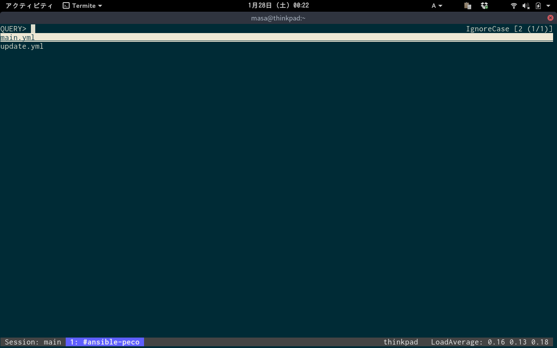The width and height of the screenshot is (557, 348).
Task: Click the muted volume icon
Action: pos(526,6)
